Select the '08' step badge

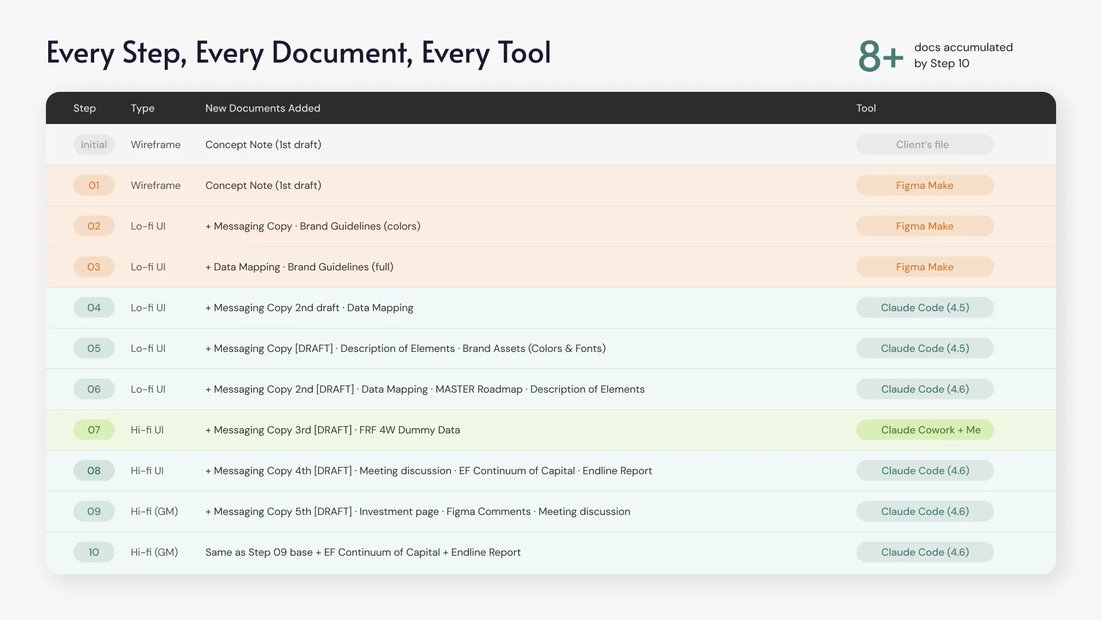click(94, 471)
